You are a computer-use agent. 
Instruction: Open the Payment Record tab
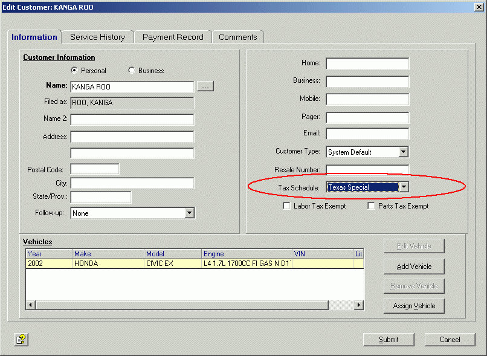pyautogui.click(x=173, y=37)
